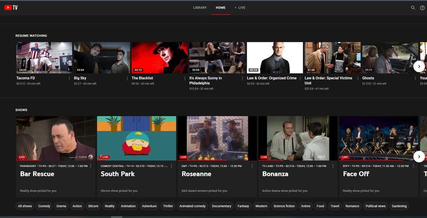
Task: Filter shows by Comedy
Action: (x=44, y=206)
